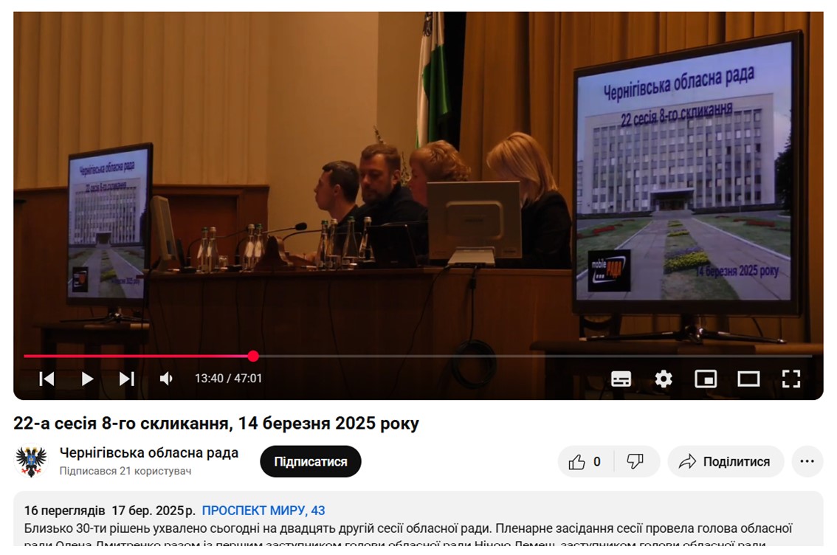Skip to the next video
Screen dimensions: 837x555
127,379
